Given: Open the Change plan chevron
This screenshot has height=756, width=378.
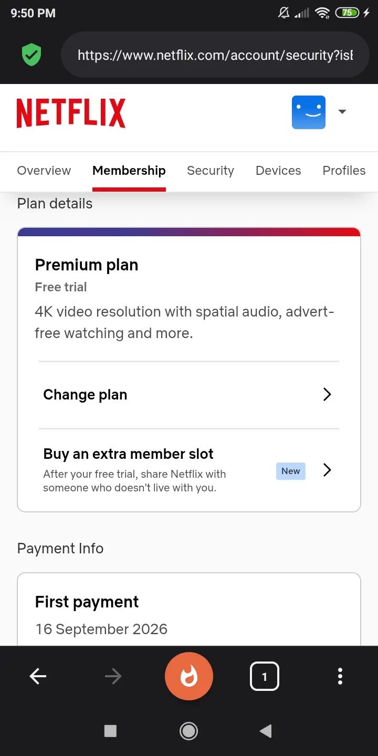Looking at the screenshot, I should tap(327, 395).
